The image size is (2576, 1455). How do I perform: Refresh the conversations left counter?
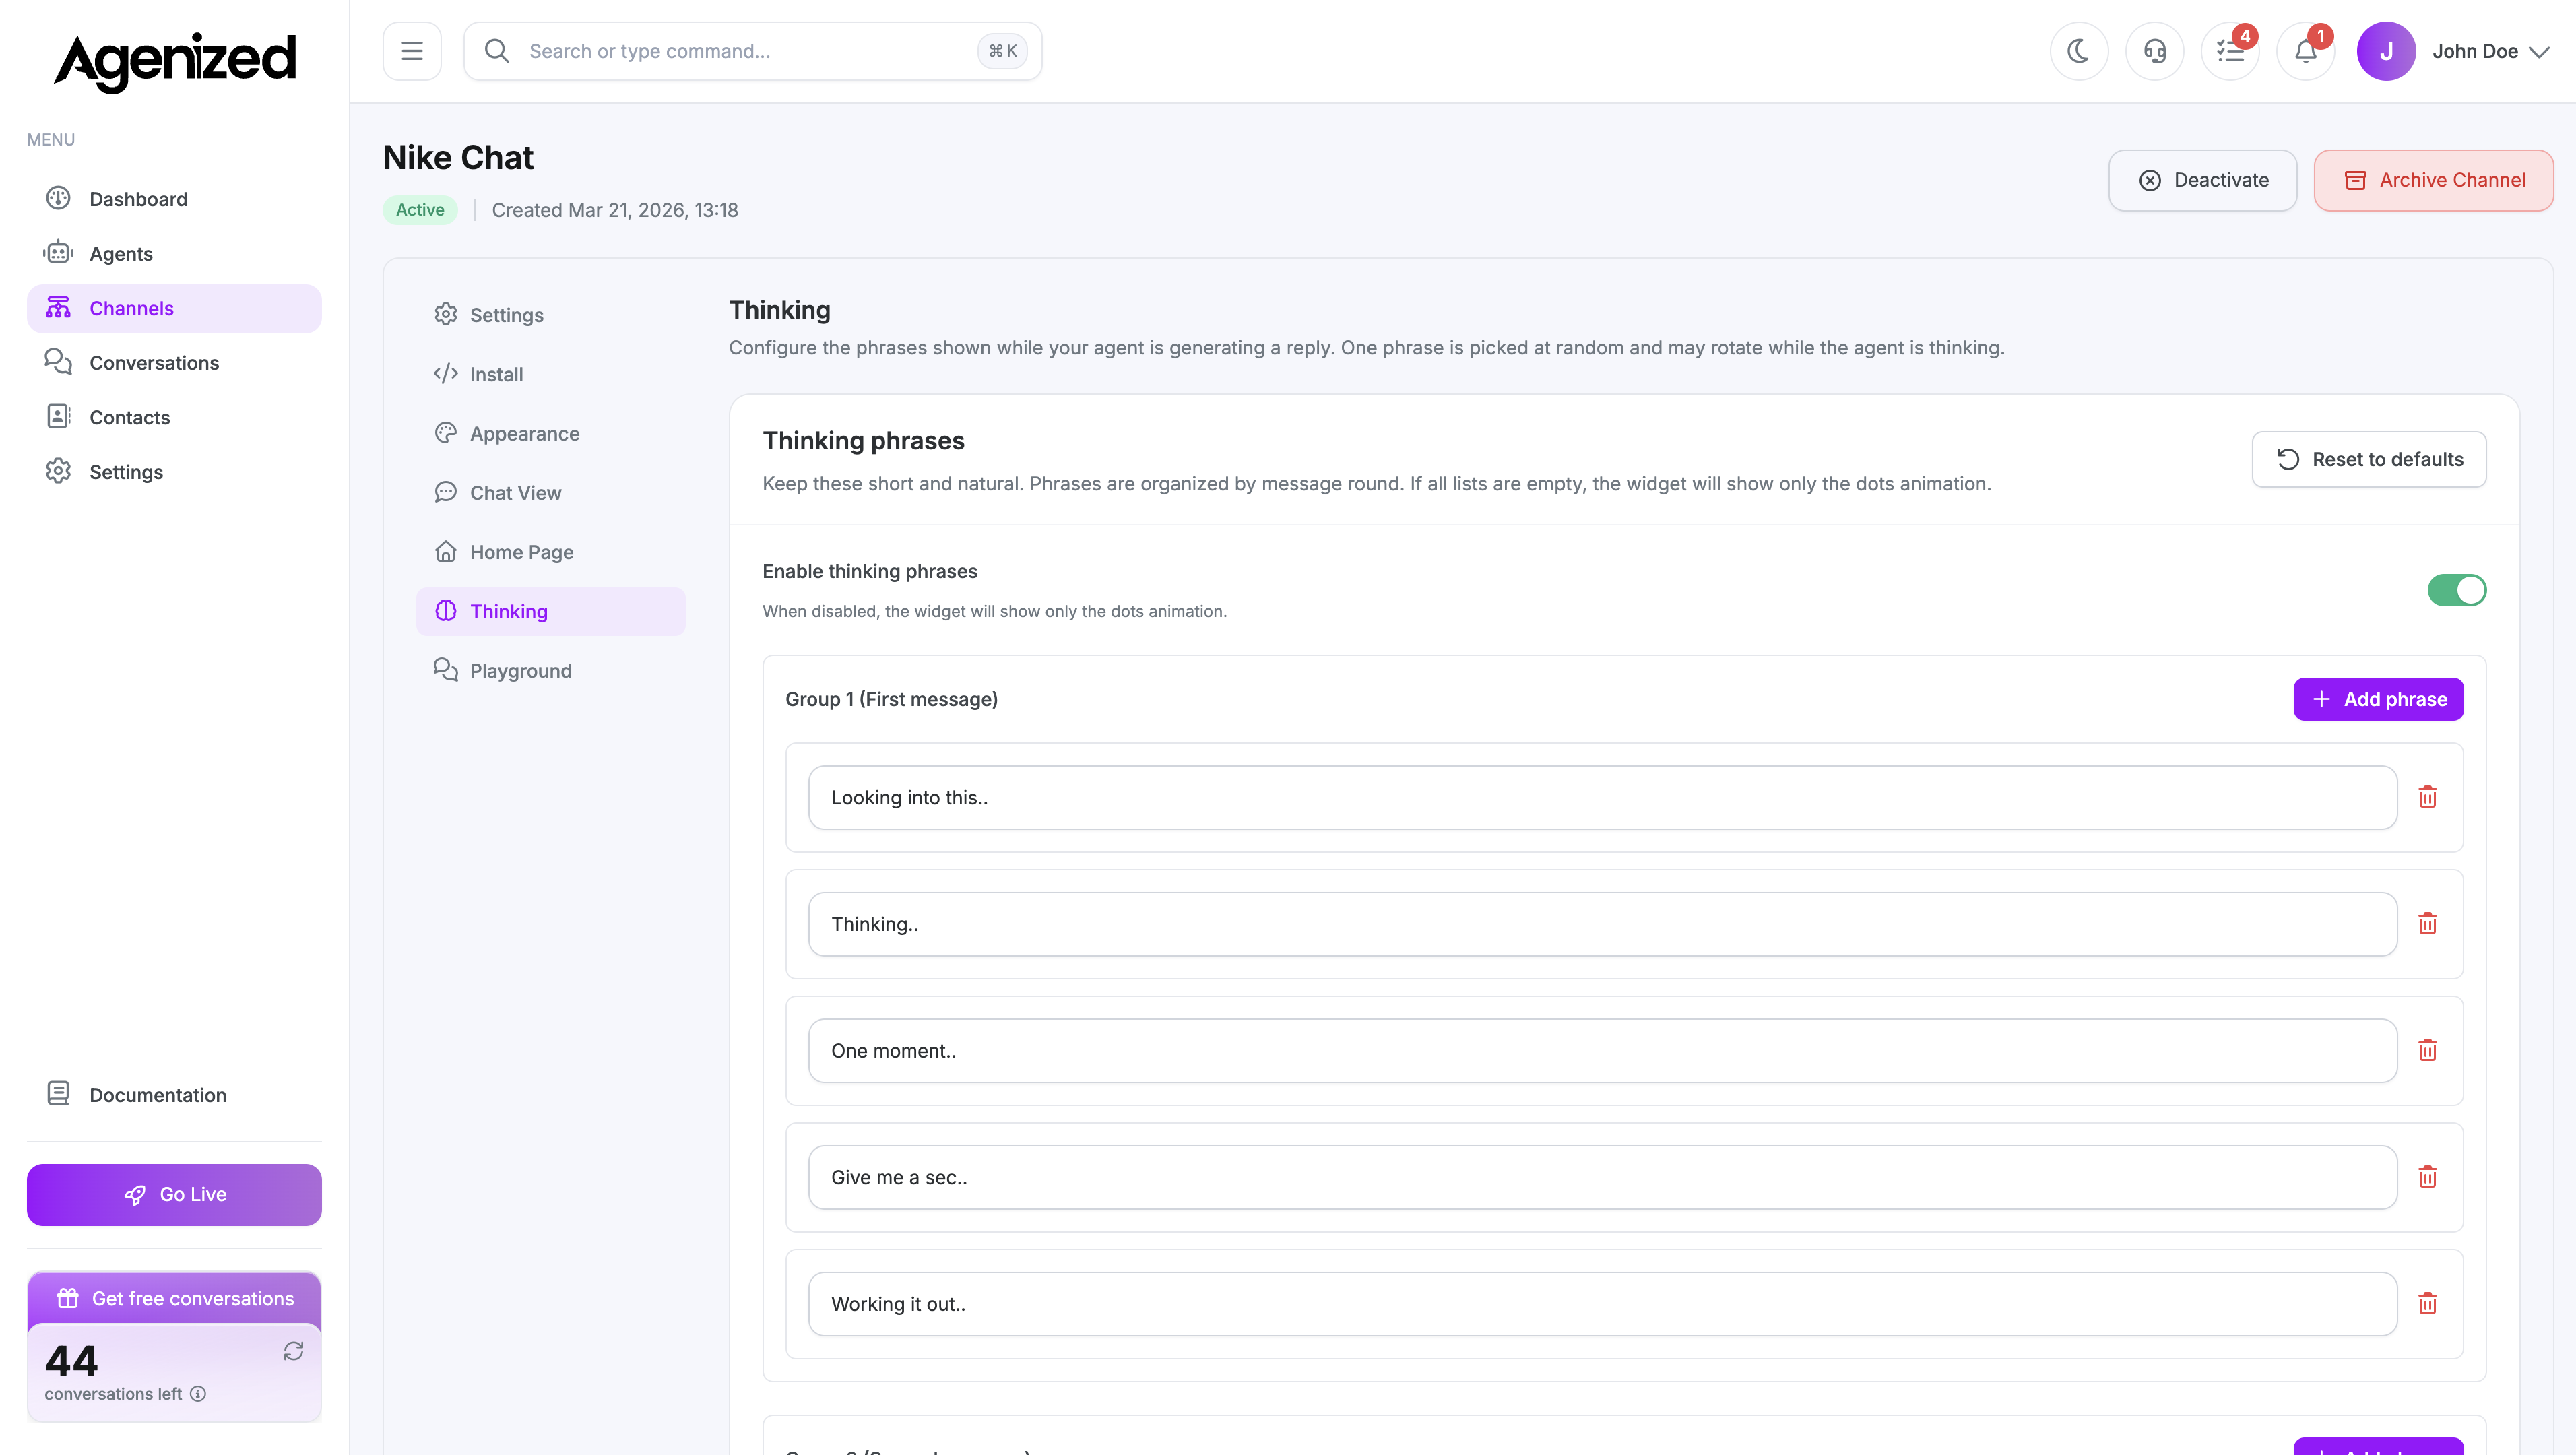(x=293, y=1351)
